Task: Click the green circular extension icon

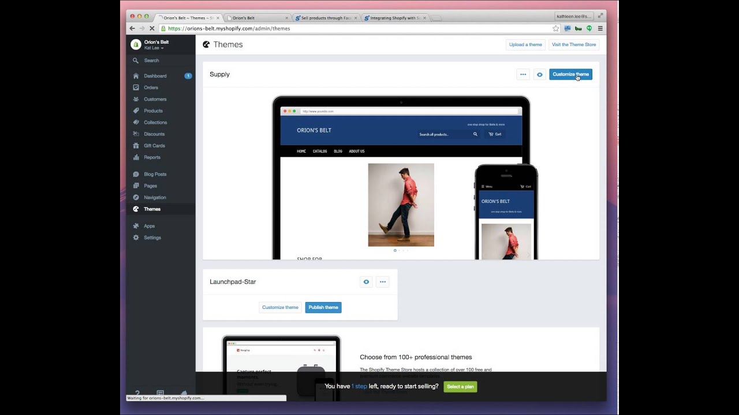Action: pyautogui.click(x=589, y=28)
